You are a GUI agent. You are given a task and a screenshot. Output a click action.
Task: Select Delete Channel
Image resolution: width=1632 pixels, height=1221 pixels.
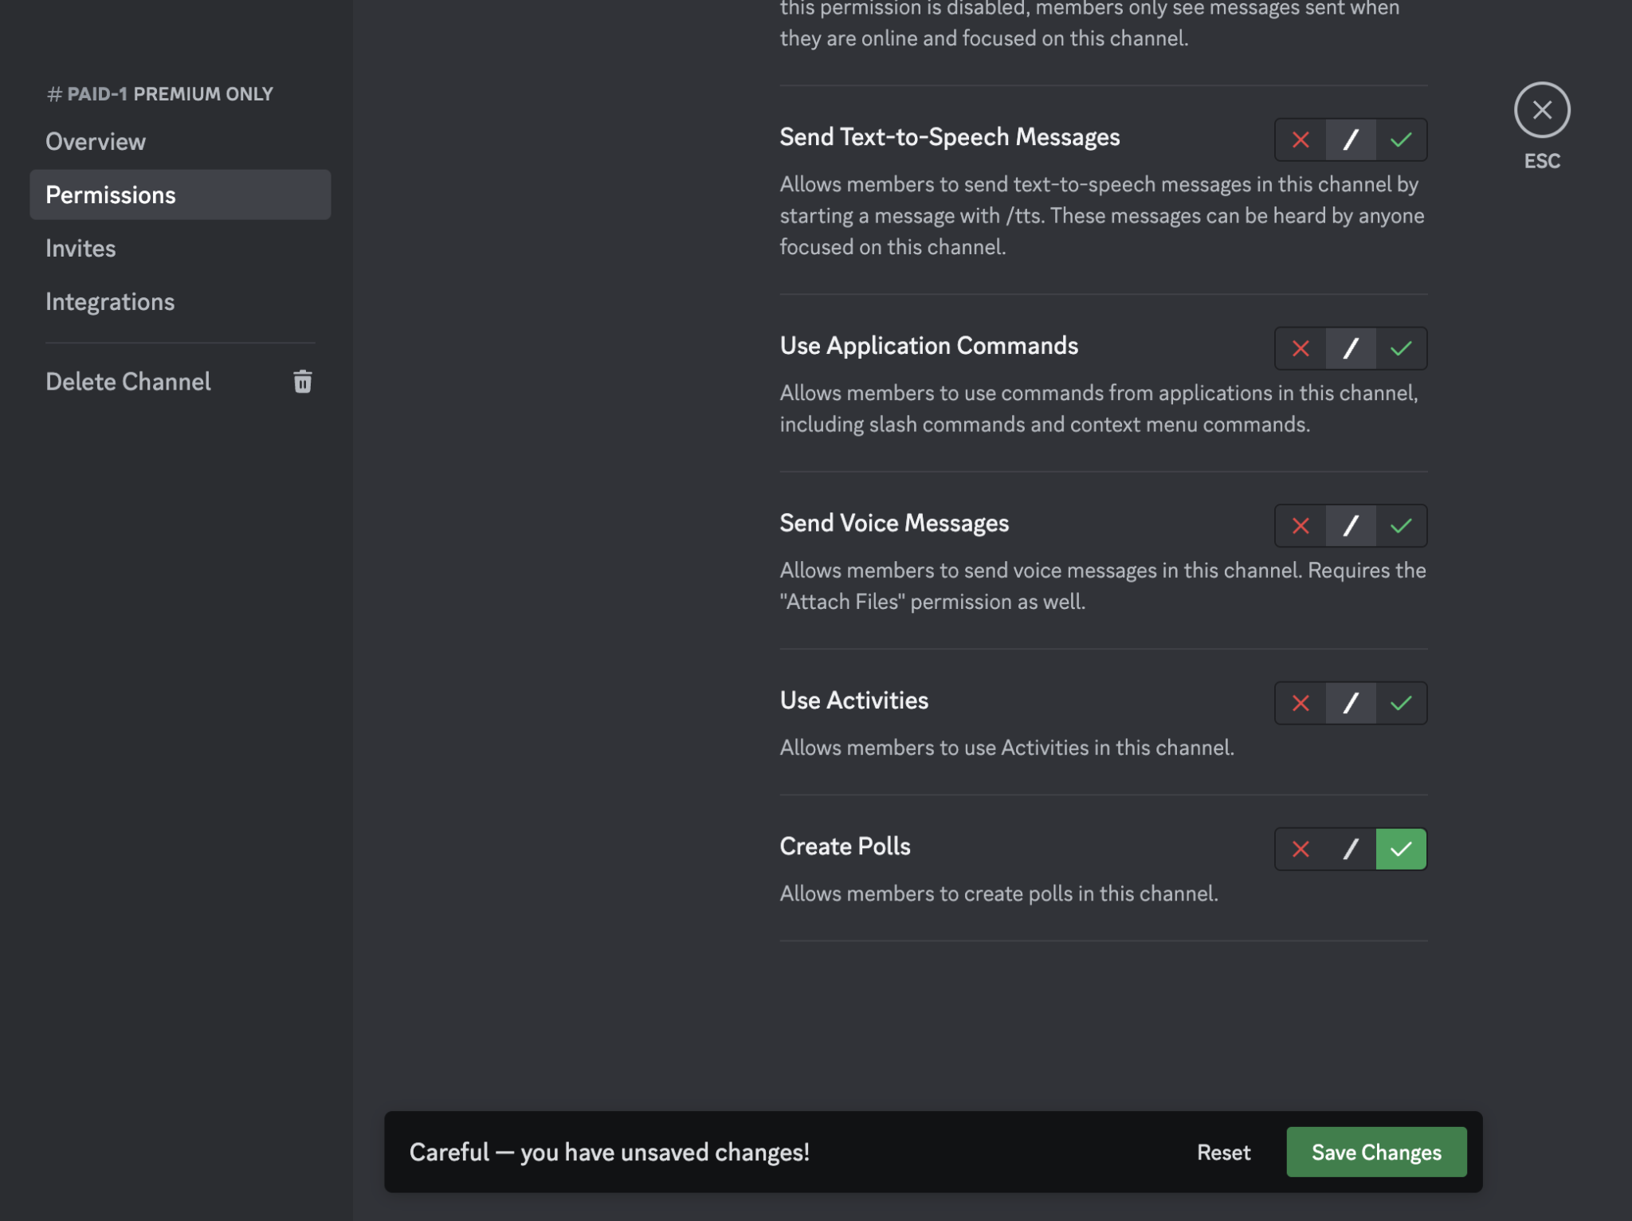point(129,382)
